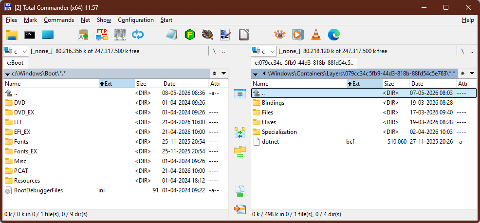Click the equalize panels icon between panes

tap(240, 94)
